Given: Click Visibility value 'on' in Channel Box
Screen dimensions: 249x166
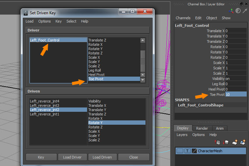Looking at the screenshot, I should tap(236, 78).
